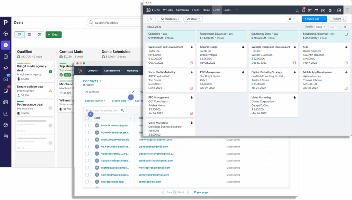This screenshot has width=352, height=200.
Task: Switch to list view in Pipedrive Deals
Action: [29, 35]
